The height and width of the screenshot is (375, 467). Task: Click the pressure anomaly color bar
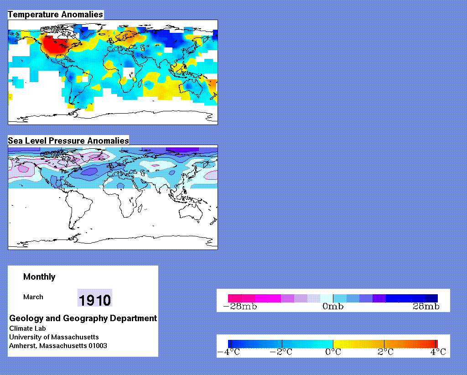point(333,298)
